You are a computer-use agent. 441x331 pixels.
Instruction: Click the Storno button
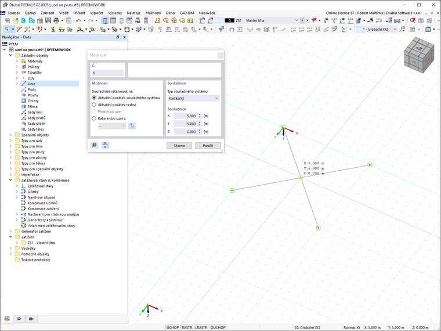[x=179, y=146]
